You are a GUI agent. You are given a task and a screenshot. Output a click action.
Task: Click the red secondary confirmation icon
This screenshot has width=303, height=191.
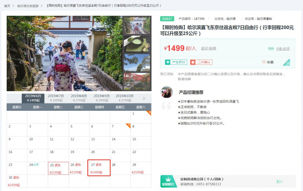point(193,62)
